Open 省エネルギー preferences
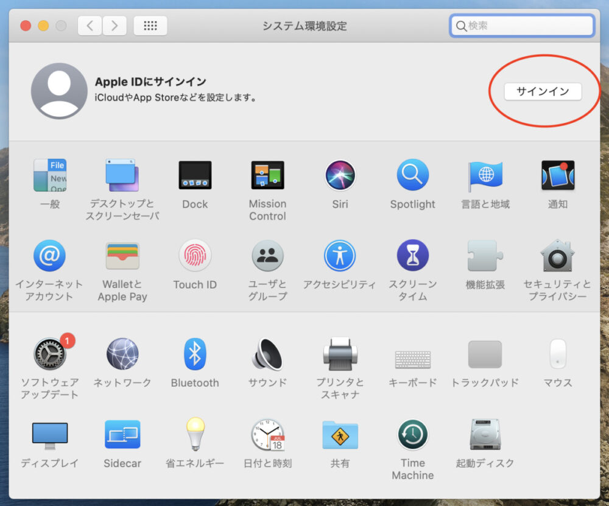 (x=195, y=434)
